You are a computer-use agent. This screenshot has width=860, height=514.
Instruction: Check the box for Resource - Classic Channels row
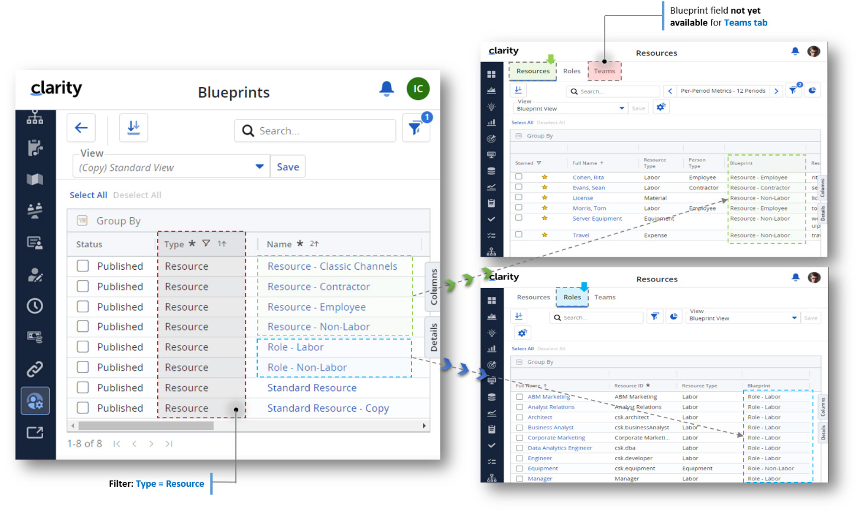pyautogui.click(x=83, y=266)
